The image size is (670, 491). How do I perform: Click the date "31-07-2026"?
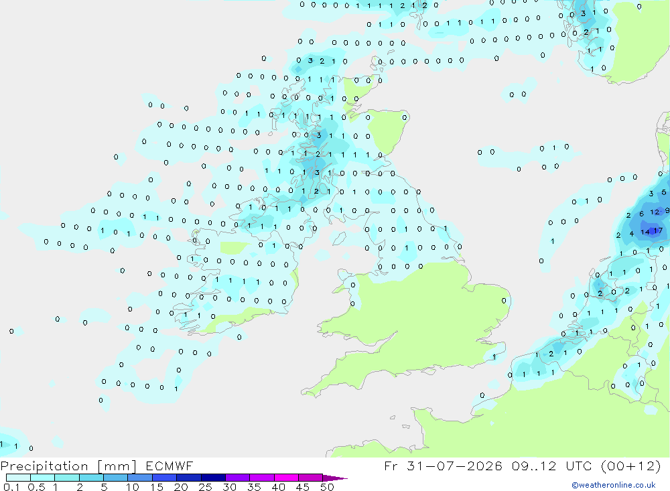pyautogui.click(x=454, y=466)
